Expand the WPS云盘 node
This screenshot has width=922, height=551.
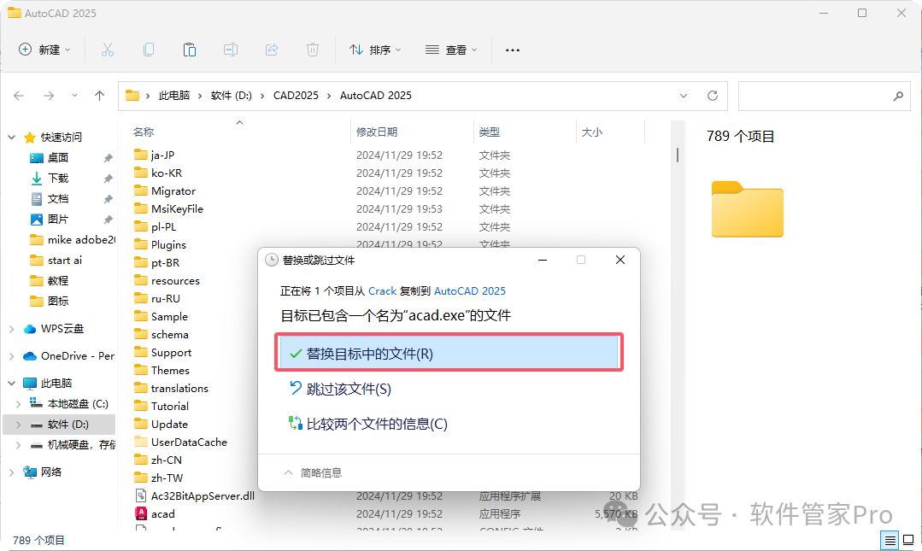[12, 329]
